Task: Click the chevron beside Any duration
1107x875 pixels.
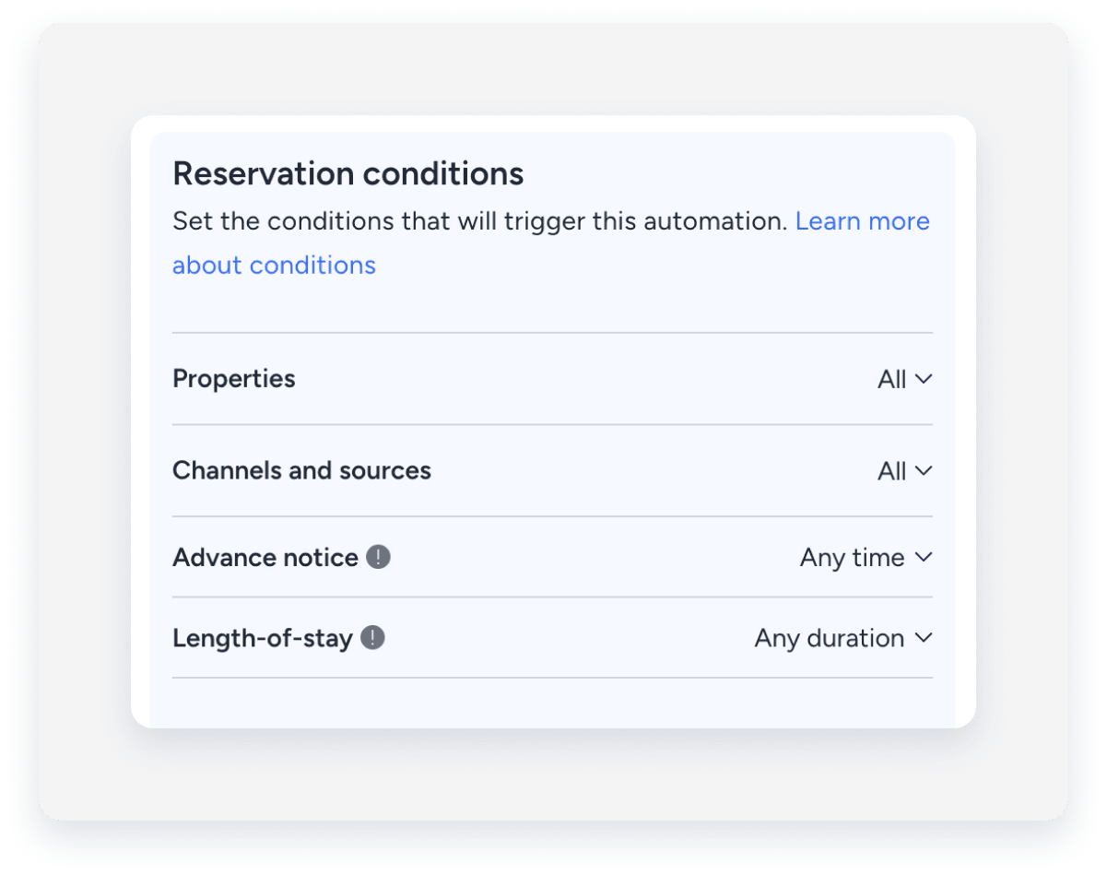Action: click(924, 638)
